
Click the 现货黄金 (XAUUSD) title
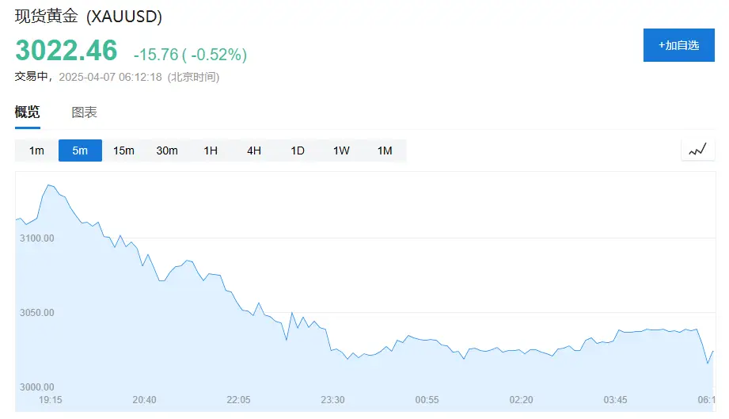tap(89, 17)
